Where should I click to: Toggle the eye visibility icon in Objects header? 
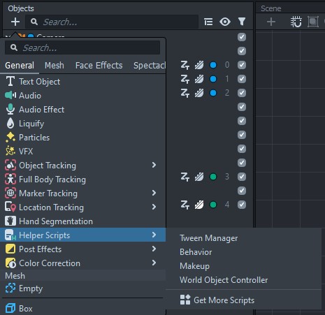225,22
